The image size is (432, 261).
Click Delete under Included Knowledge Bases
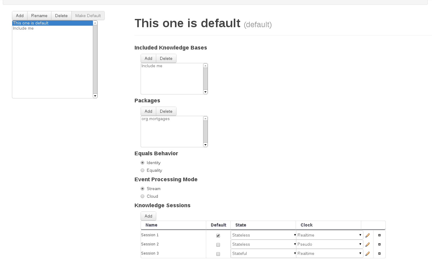pyautogui.click(x=166, y=58)
